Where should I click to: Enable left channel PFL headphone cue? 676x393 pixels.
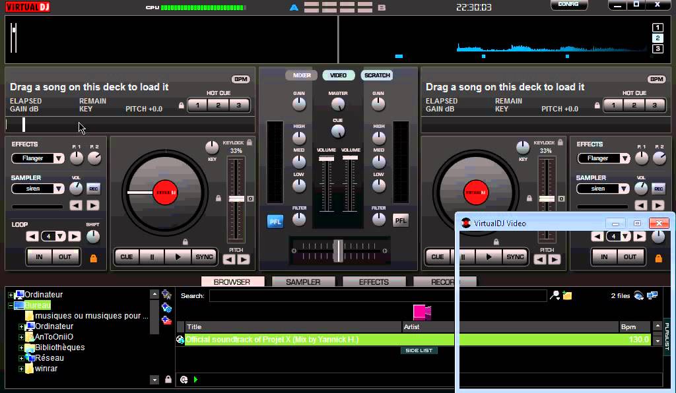click(x=275, y=222)
